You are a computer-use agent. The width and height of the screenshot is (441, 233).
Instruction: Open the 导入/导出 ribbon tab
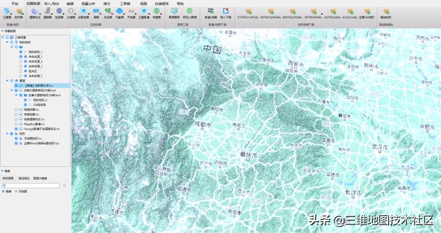point(51,4)
